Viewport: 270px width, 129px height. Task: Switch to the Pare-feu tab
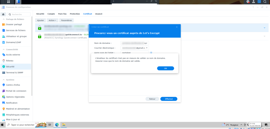point(62,14)
